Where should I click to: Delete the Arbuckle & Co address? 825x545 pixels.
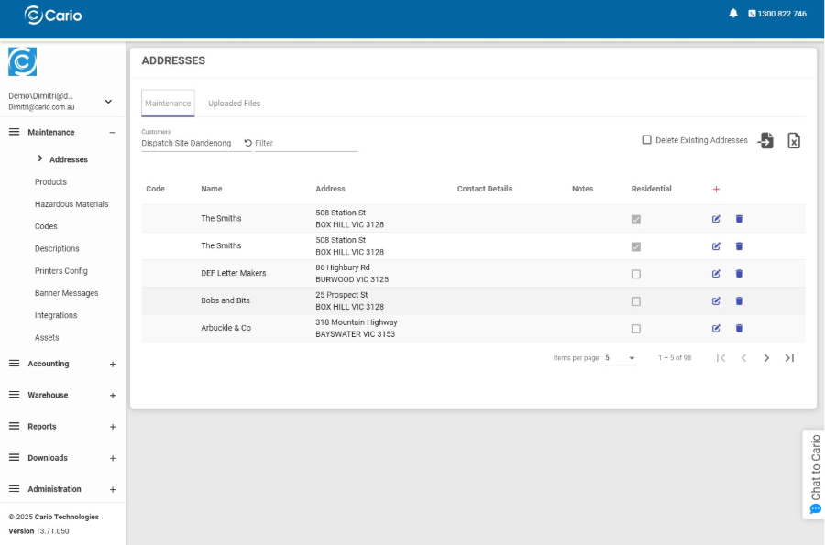pyautogui.click(x=739, y=329)
